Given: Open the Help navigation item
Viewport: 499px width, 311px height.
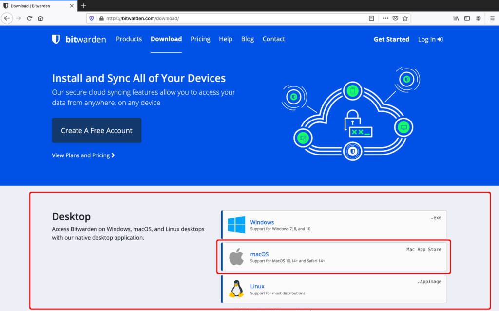Looking at the screenshot, I should (x=226, y=39).
